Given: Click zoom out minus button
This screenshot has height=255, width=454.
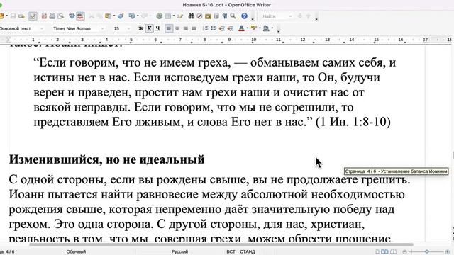Looking at the screenshot, I should [405, 252].
